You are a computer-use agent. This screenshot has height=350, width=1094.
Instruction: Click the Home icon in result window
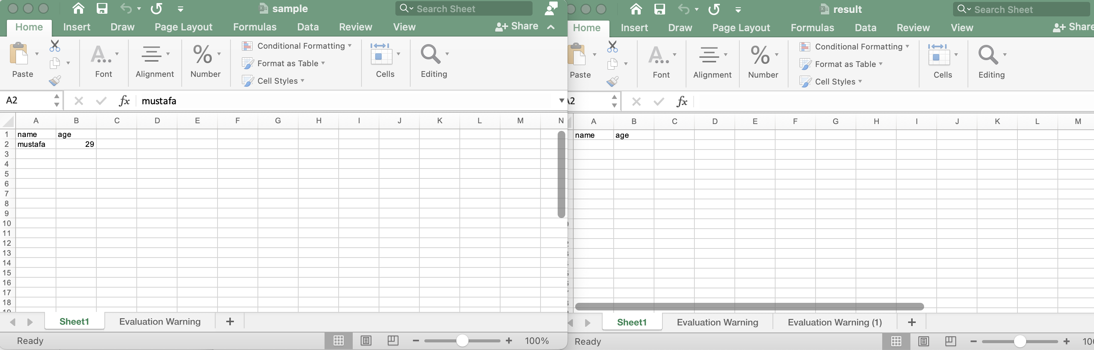636,9
